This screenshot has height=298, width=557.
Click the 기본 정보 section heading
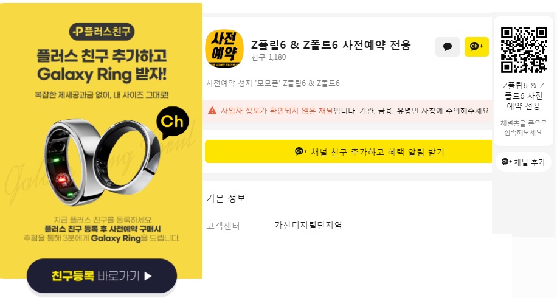pyautogui.click(x=226, y=198)
